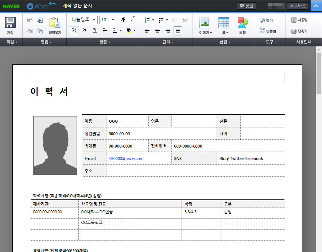This screenshot has width=322, height=252.
Task: Open the font size dropdown showing 18
Action: pyautogui.click(x=108, y=20)
